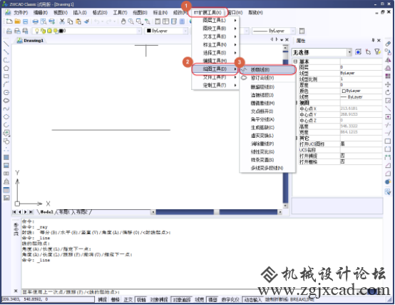Expand the 定制工具 submenu

pos(215,85)
